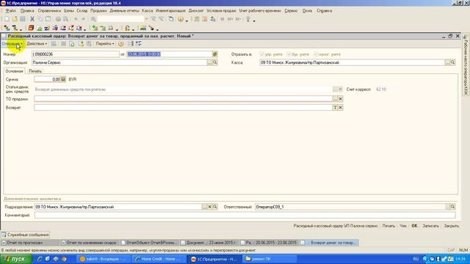Screen dimensions: 470x264
Task: Open selection ellipsis for Организация field
Action: click(209, 62)
